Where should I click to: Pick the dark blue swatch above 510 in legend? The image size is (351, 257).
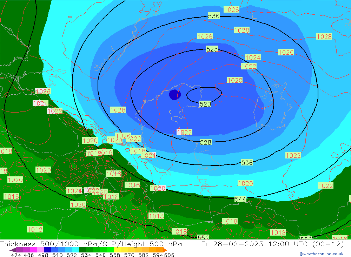click(47, 250)
